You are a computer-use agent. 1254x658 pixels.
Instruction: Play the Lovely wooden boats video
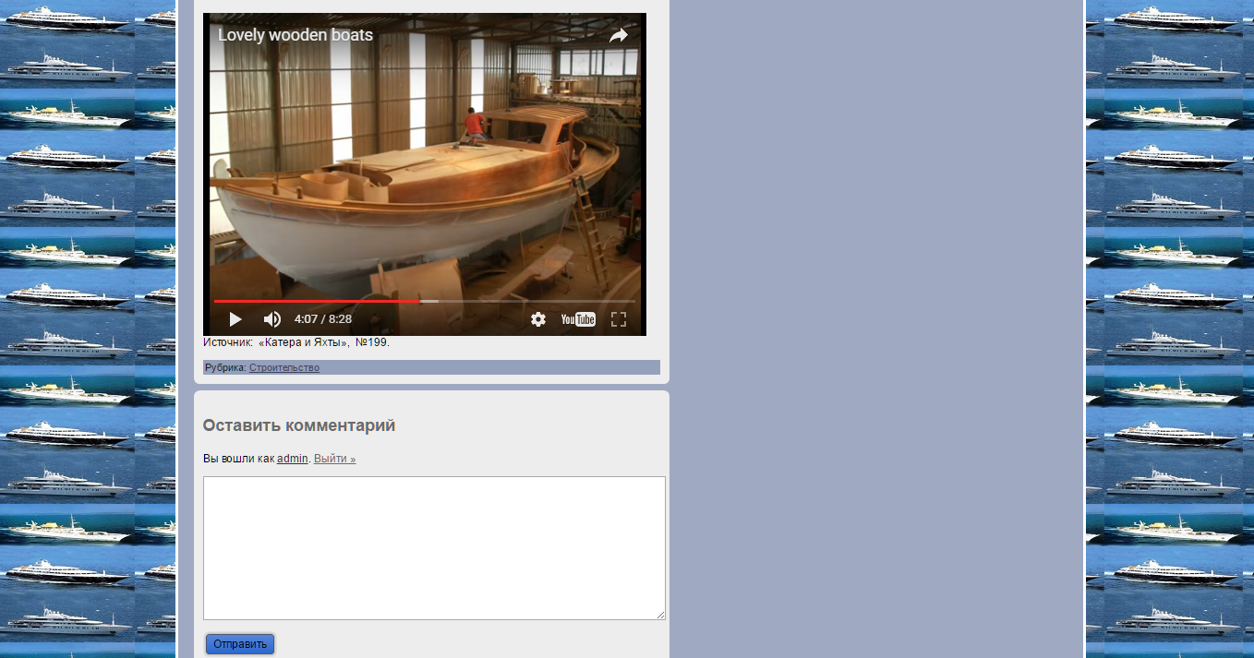click(x=235, y=319)
